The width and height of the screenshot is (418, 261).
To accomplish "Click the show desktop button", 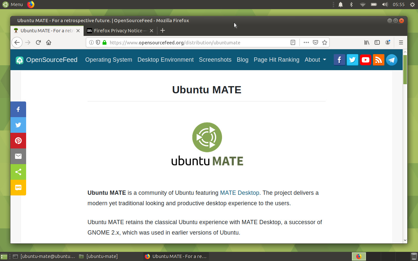I will click(x=4, y=256).
